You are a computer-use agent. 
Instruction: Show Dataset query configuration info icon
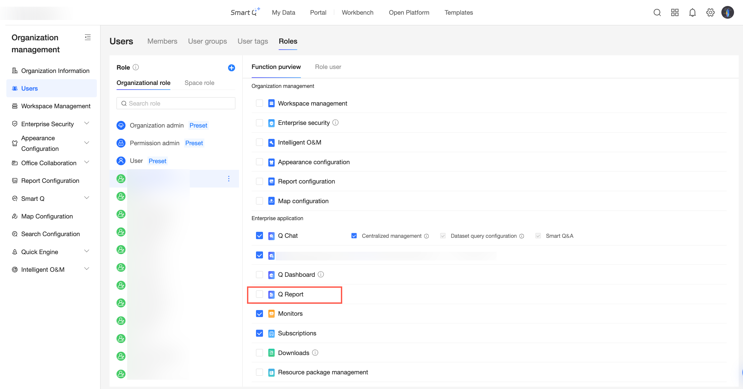point(522,236)
